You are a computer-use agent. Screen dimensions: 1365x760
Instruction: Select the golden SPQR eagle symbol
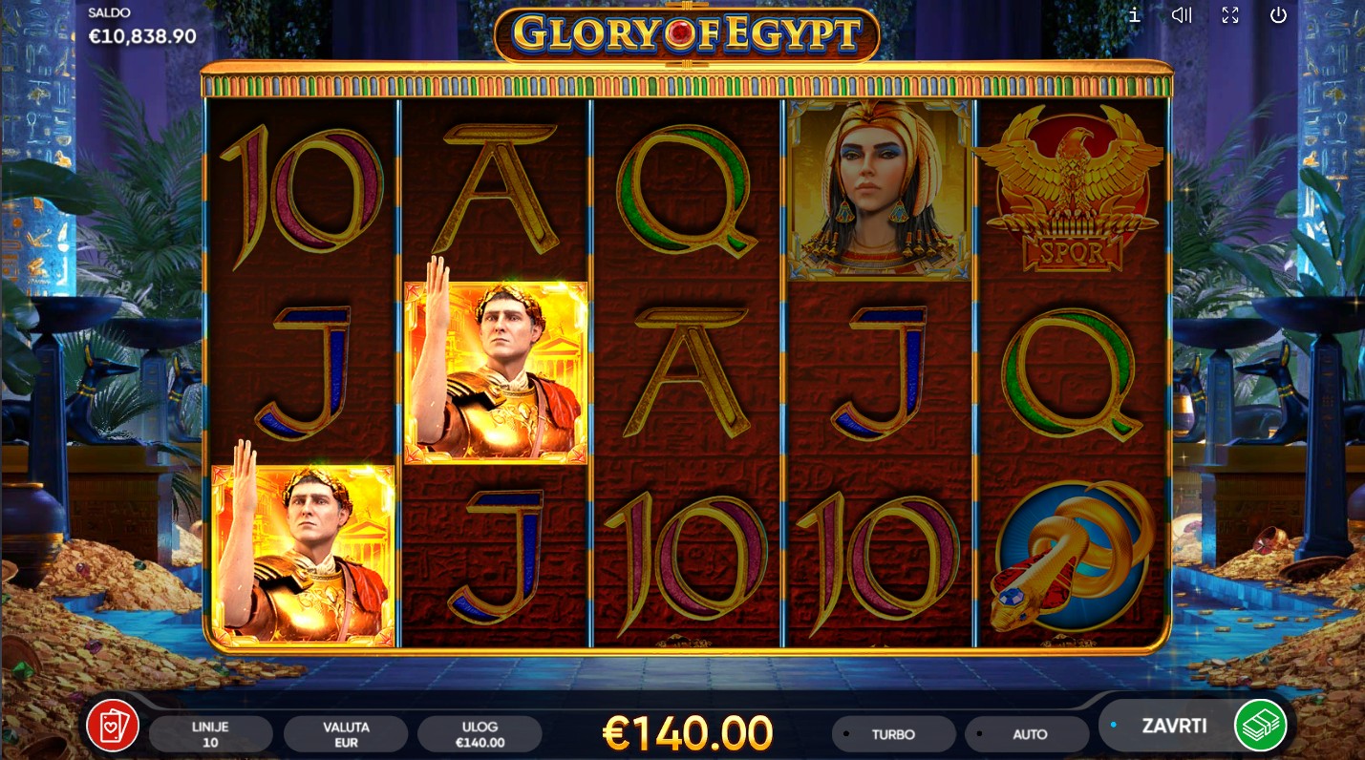click(1074, 189)
